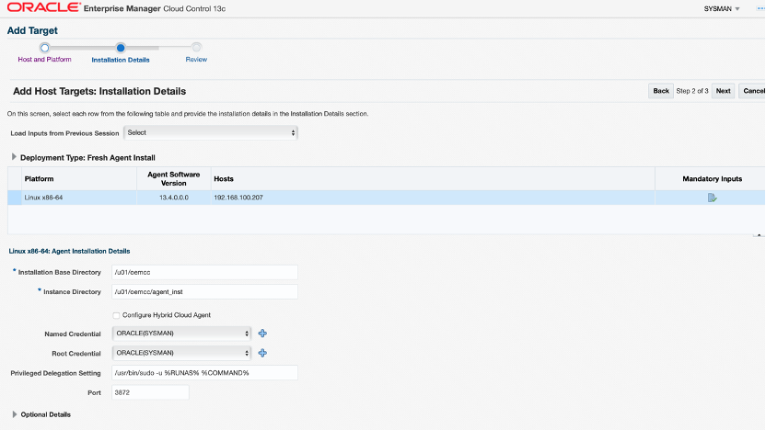Image resolution: width=766 pixels, height=430 pixels.
Task: Open Load Inputs from Previous Session dropdown
Action: pyautogui.click(x=211, y=132)
